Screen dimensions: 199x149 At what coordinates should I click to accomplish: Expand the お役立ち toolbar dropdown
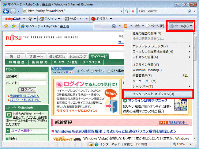pyautogui.click(x=111, y=19)
